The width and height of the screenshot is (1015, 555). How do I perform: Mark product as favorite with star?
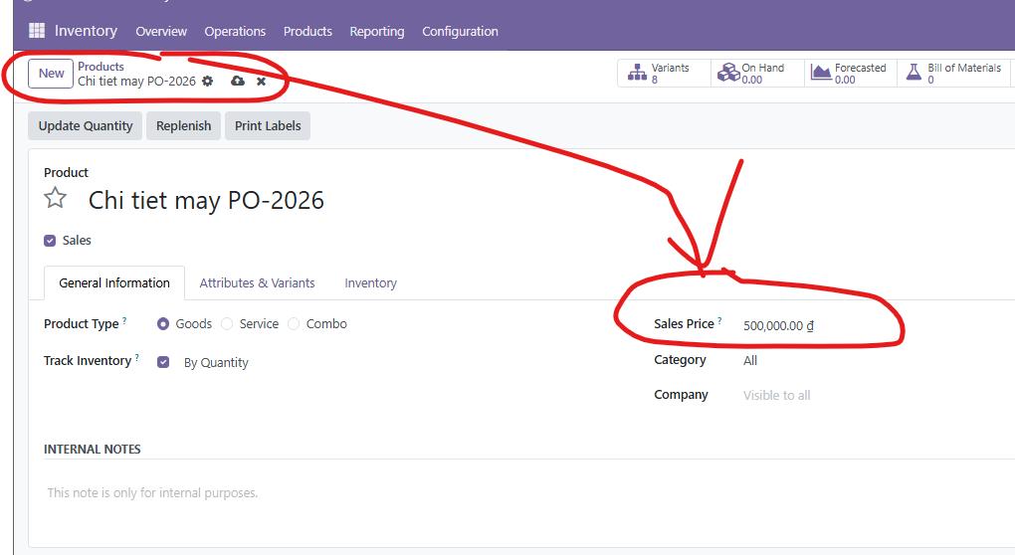[x=56, y=199]
